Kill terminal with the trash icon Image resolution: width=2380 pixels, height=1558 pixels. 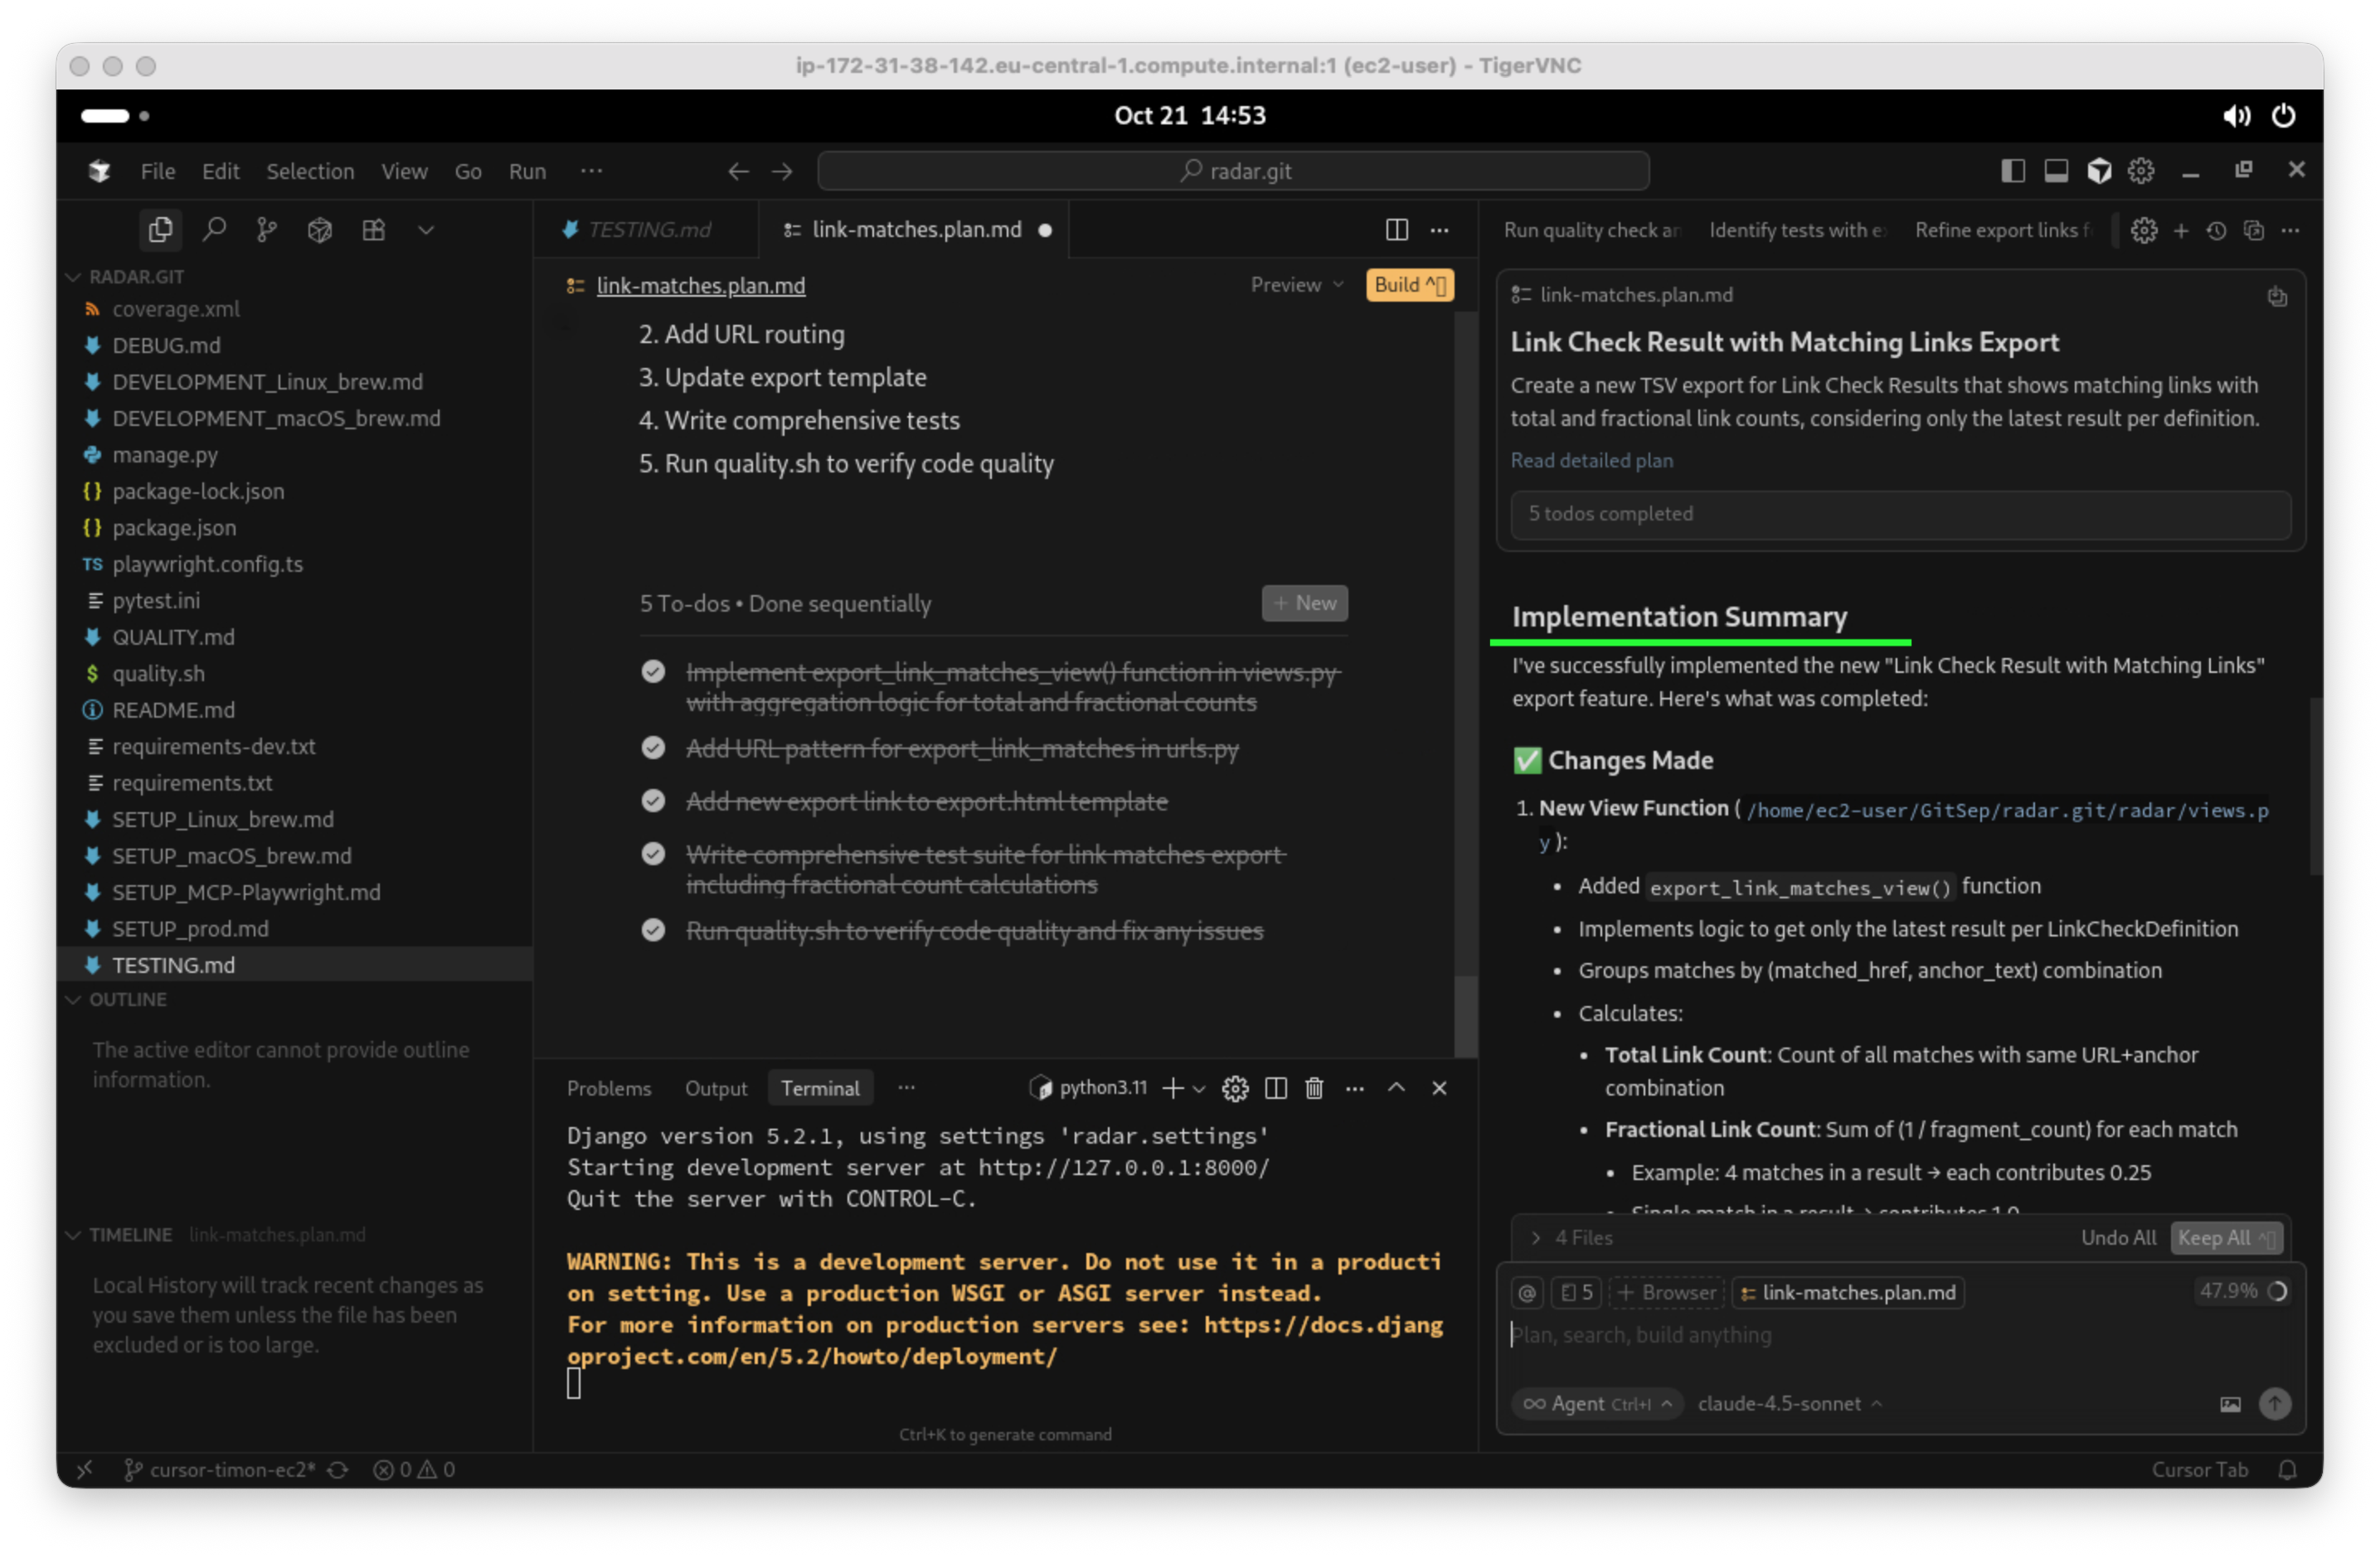click(x=1314, y=1087)
